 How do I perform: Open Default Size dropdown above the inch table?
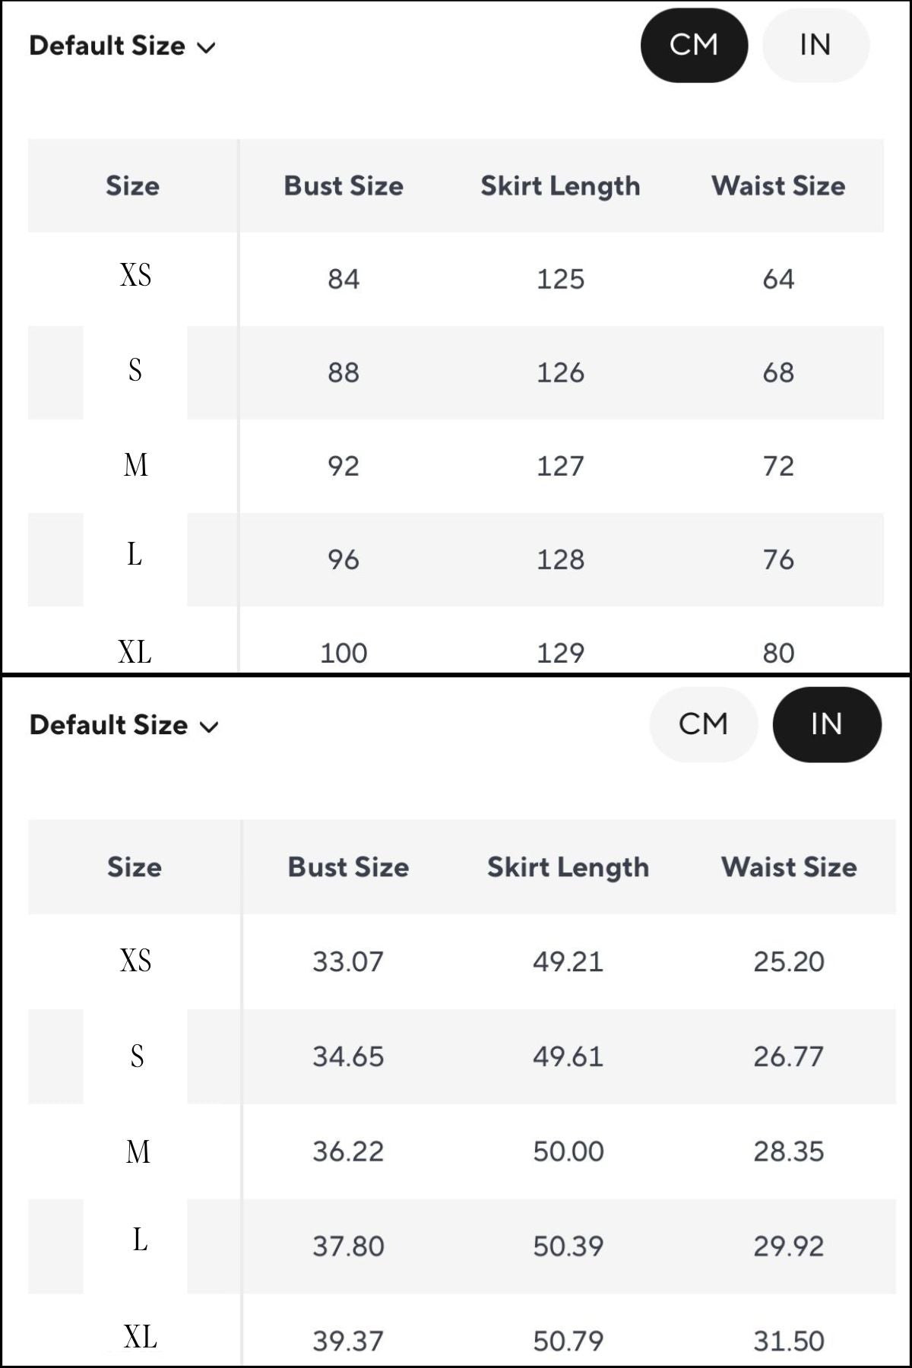pyautogui.click(x=124, y=726)
